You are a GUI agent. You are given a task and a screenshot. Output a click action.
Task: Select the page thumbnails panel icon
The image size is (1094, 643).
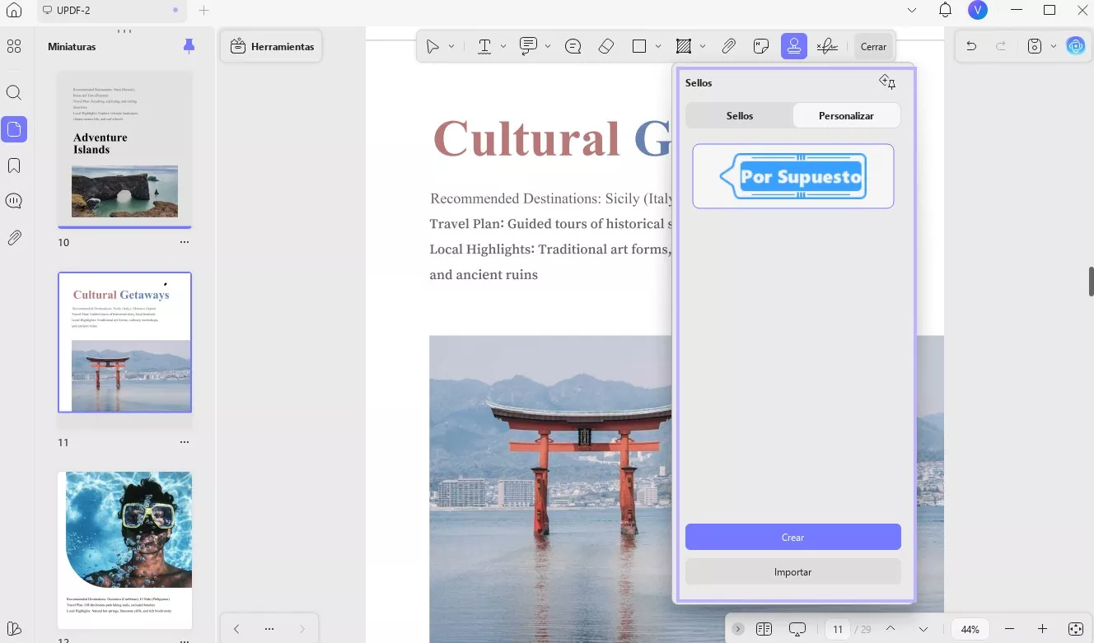(x=14, y=129)
